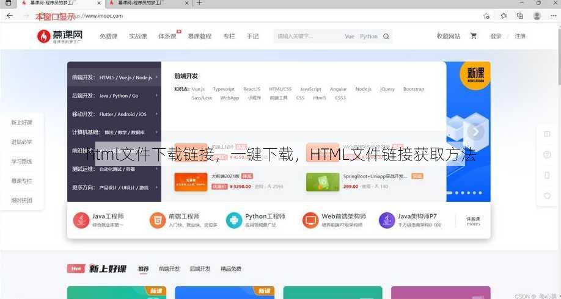Open the 专栏 nav item
The image size is (561, 299).
(x=229, y=36)
